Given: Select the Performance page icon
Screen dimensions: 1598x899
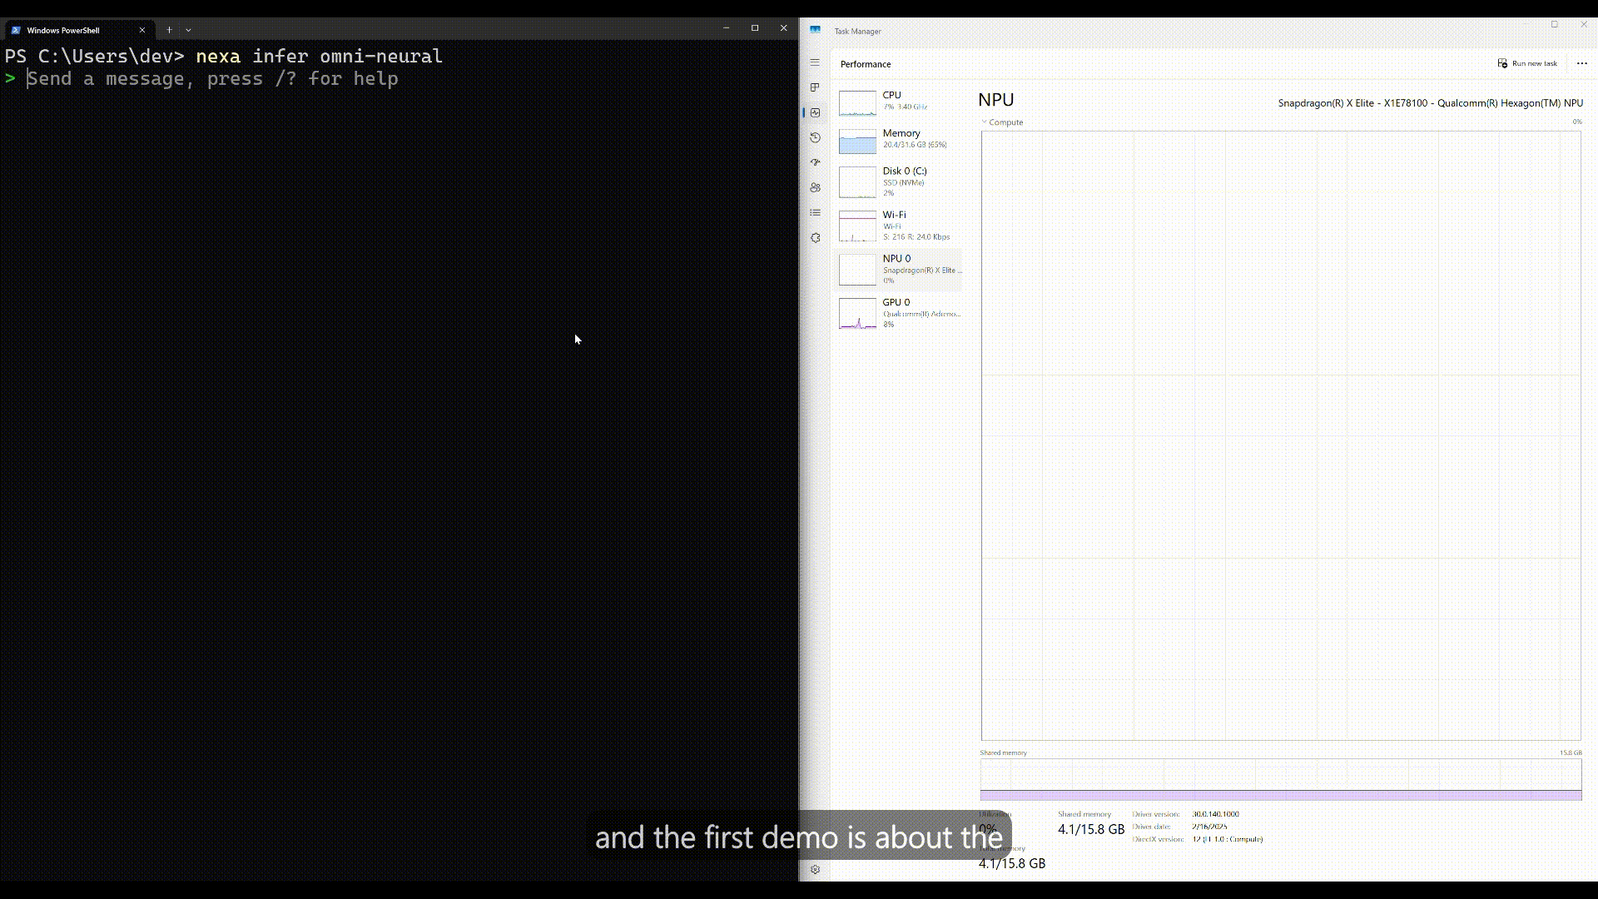Looking at the screenshot, I should [815, 112].
